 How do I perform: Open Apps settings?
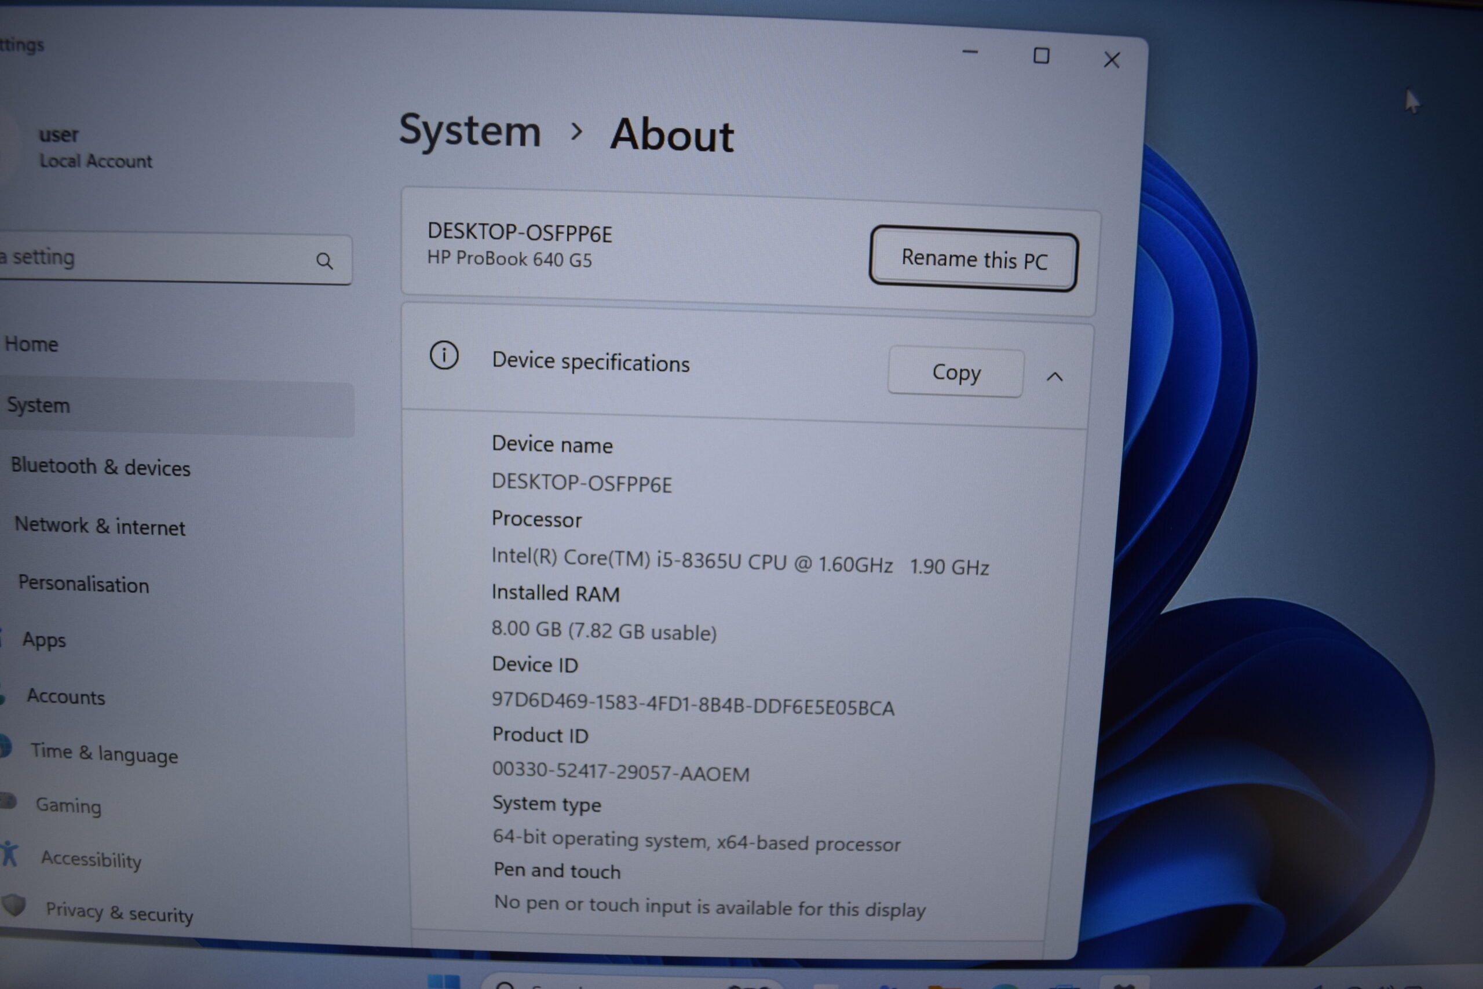pyautogui.click(x=44, y=640)
